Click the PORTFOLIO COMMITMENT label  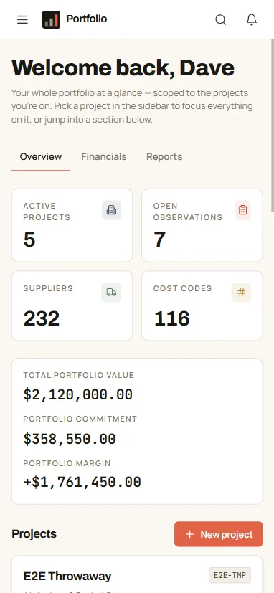point(80,419)
